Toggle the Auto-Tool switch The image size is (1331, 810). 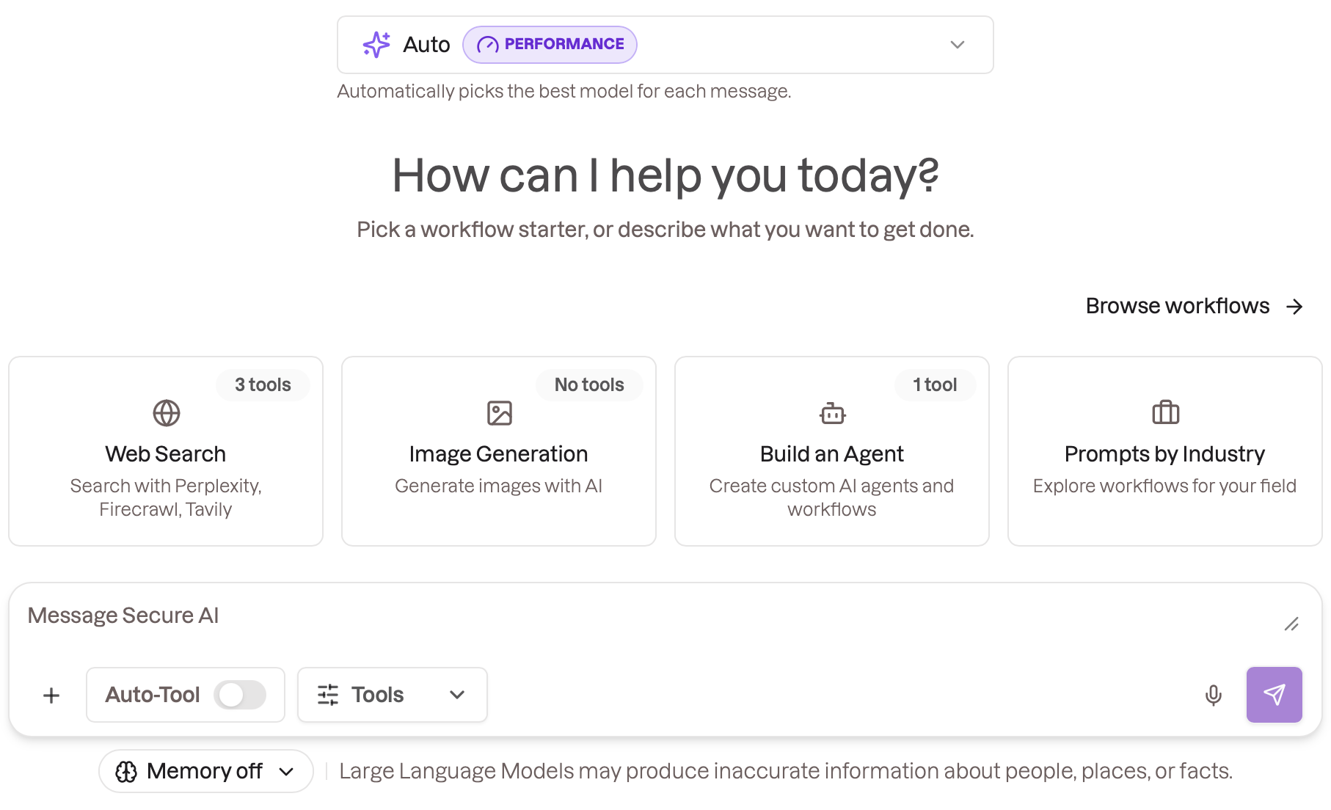[x=240, y=695]
